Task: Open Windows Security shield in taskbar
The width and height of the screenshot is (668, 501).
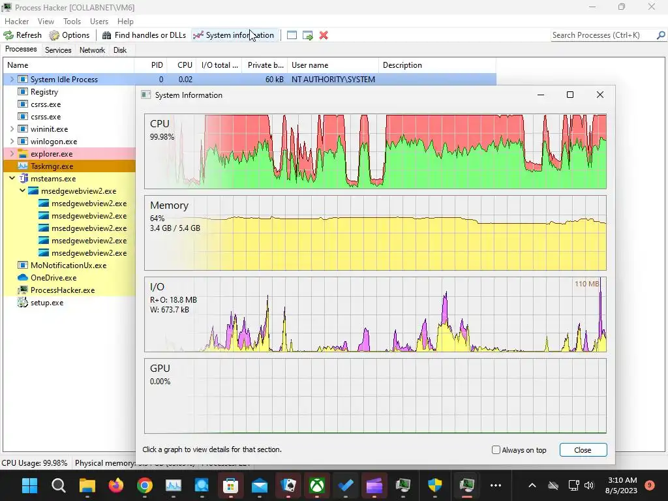Action: [x=435, y=485]
